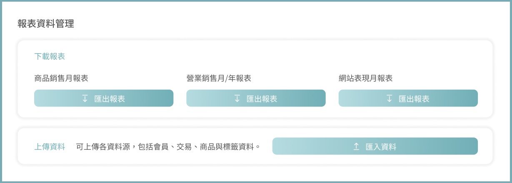Screen dimensions: 512x183
Task: Click the download arrow icon under 商品銷售月報表
Action: tap(85, 98)
